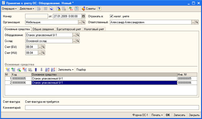202x119 pixels.
Task: Expand the Печать dropdown menu
Action: [157, 115]
